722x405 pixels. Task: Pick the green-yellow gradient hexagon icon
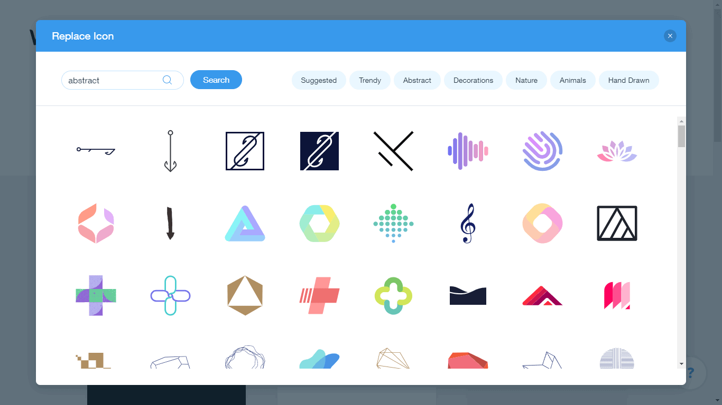click(319, 223)
